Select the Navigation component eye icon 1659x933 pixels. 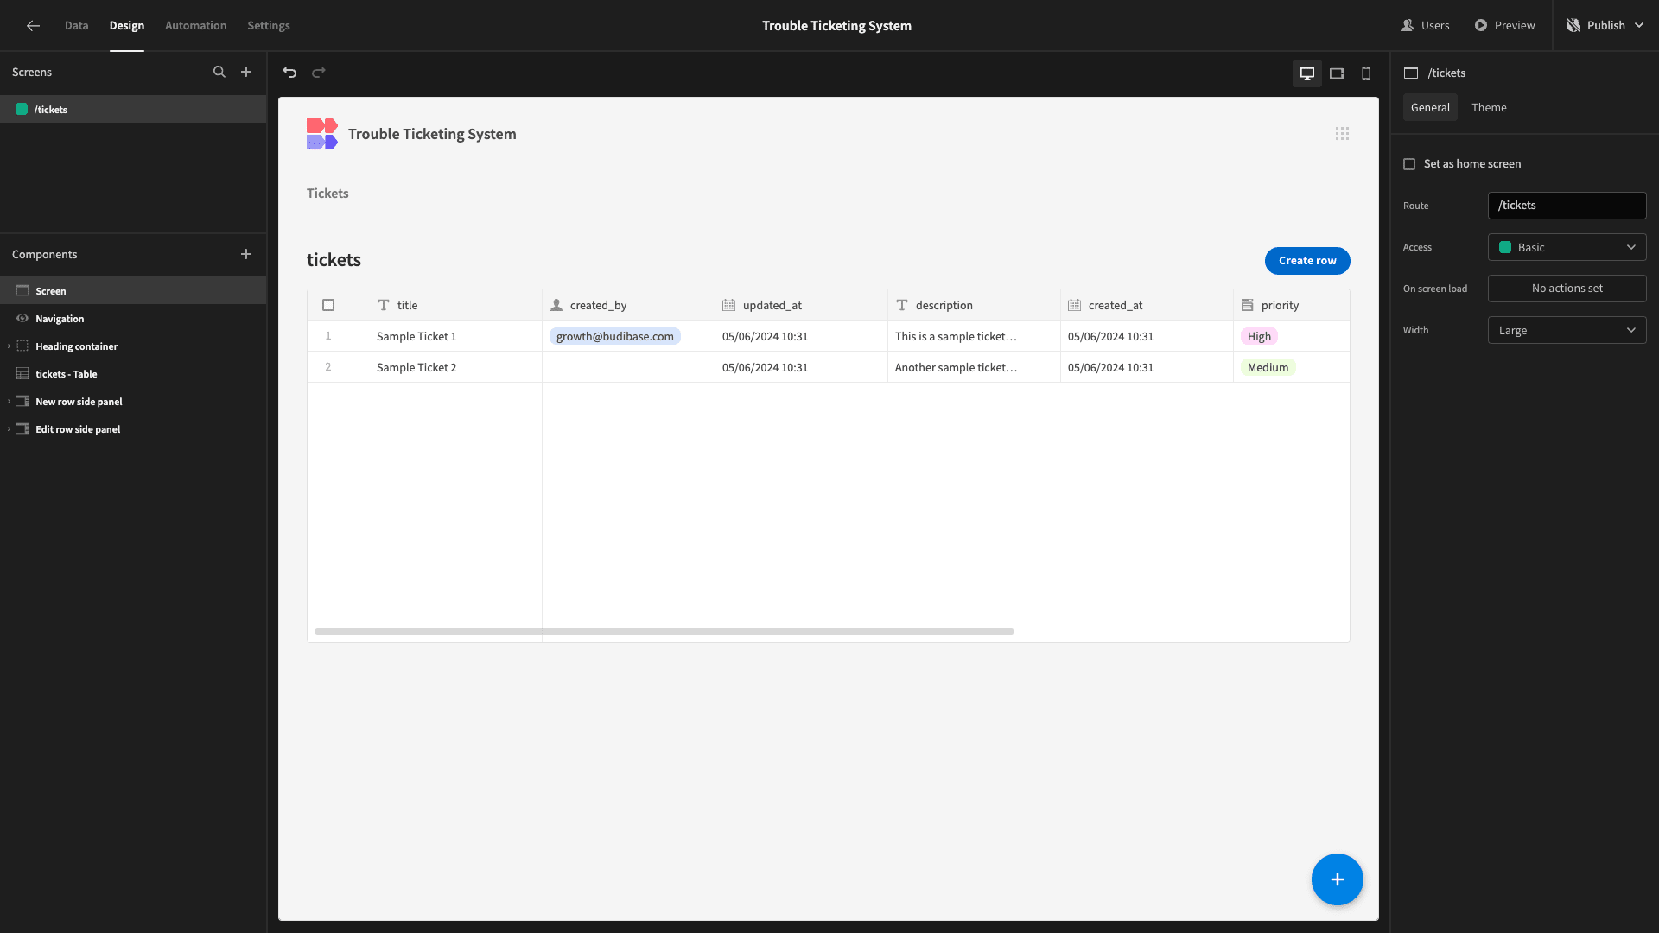[x=22, y=319]
